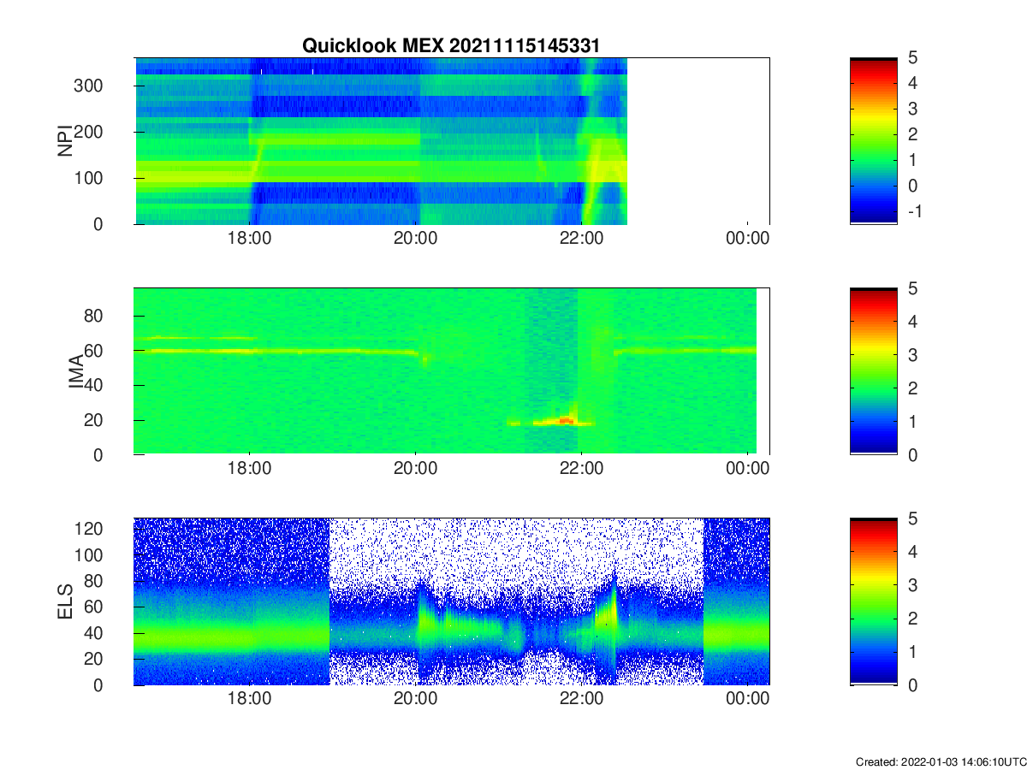Click the 'Created: 2022-01-03 14:06:10UTC' timestamp
Viewport: 1027px width, 770px height.
point(940,761)
